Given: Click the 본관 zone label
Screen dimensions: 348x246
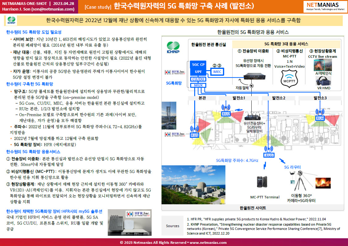Looking at the screenshot, I should click(x=202, y=98).
